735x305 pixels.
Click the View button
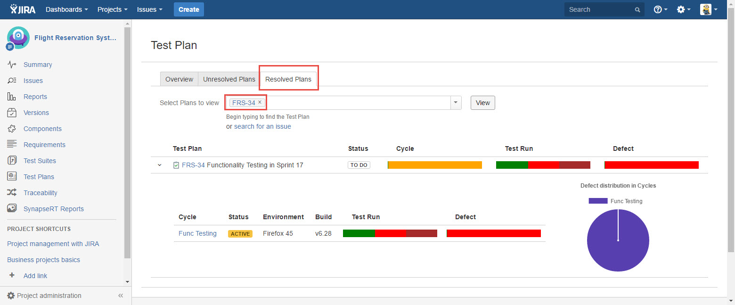483,103
